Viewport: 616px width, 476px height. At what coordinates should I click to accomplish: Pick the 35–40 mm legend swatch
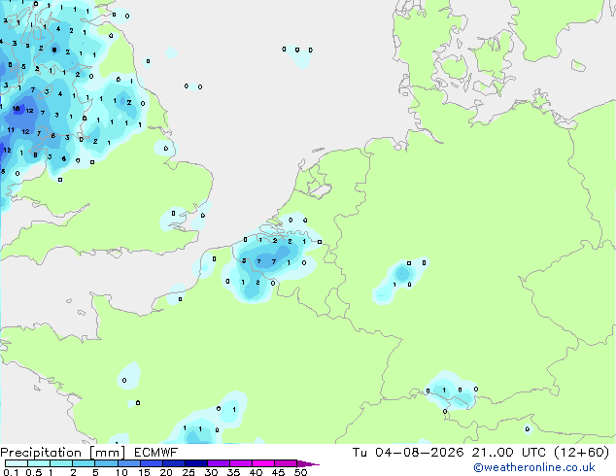[x=241, y=463]
